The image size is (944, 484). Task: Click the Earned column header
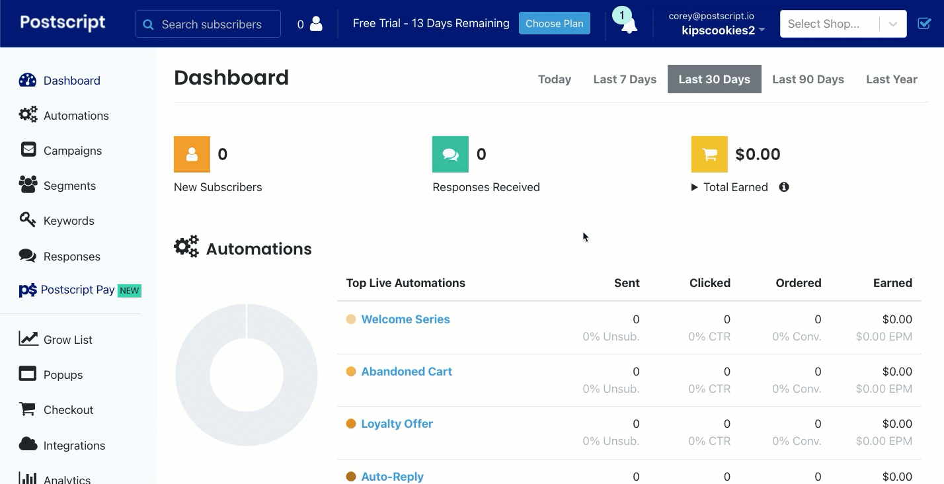click(892, 283)
